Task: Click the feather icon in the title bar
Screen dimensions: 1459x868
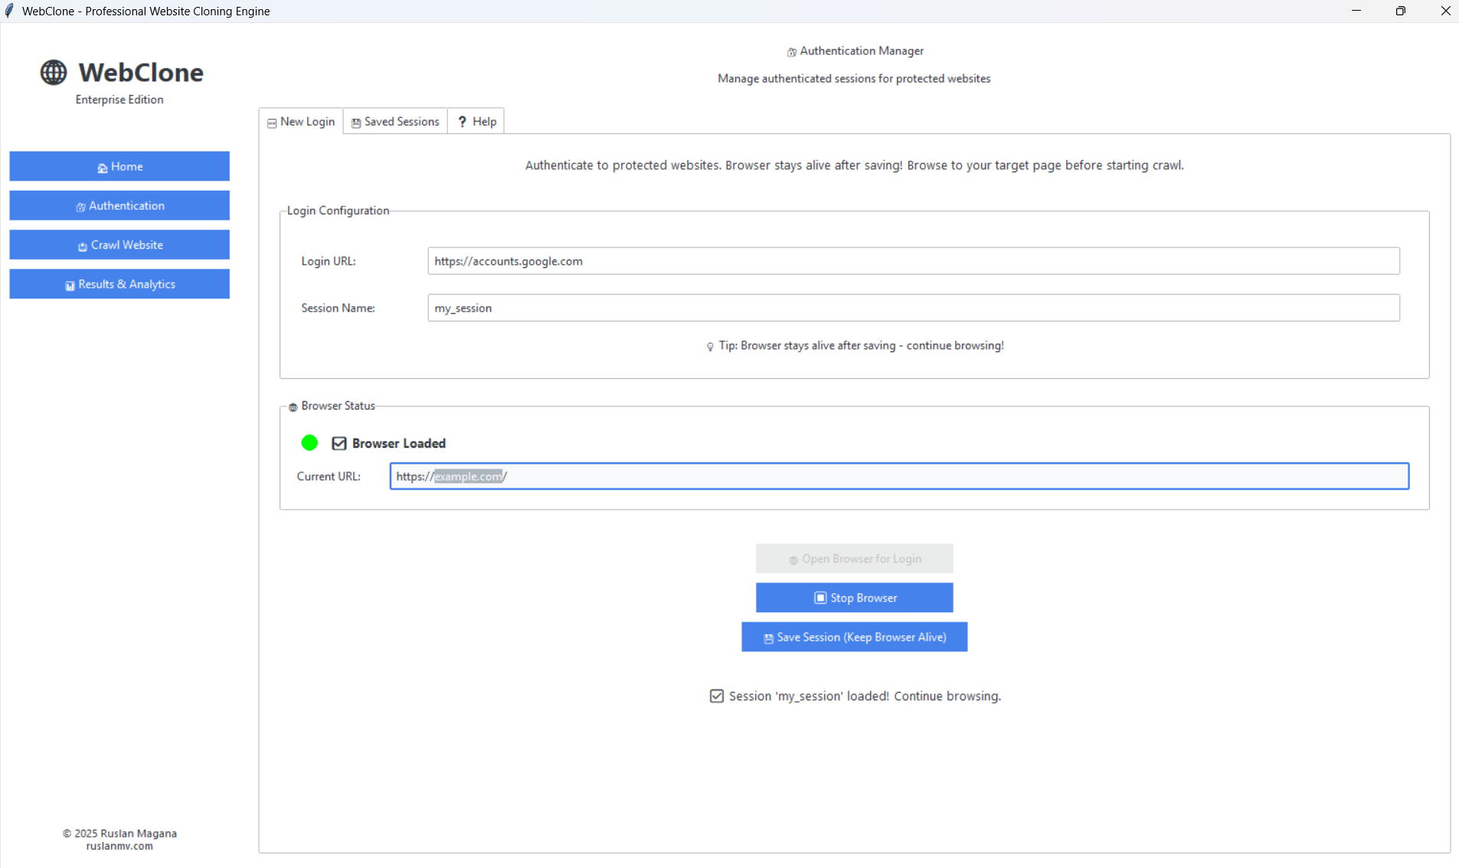Action: tap(9, 11)
